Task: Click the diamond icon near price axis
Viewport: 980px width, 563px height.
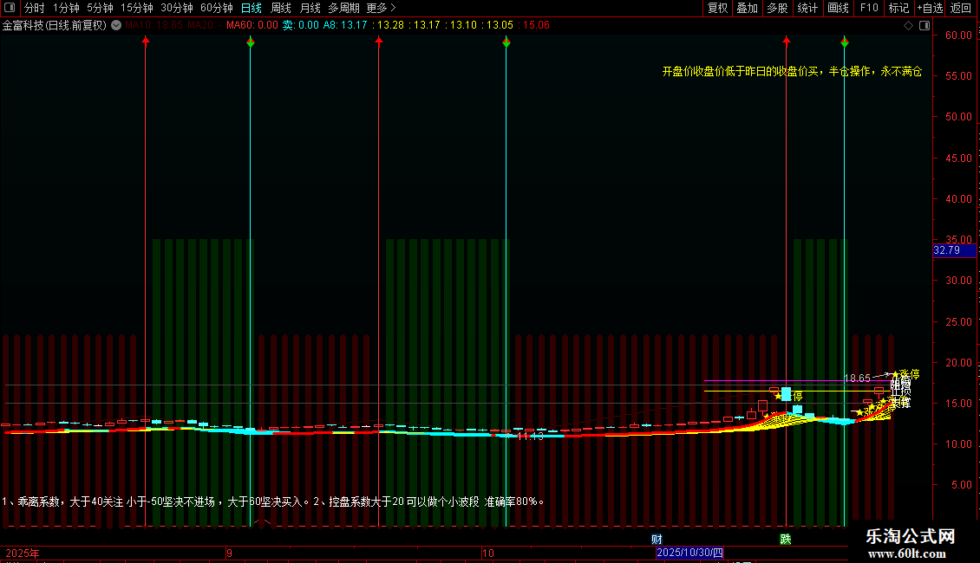Action: coord(908,25)
